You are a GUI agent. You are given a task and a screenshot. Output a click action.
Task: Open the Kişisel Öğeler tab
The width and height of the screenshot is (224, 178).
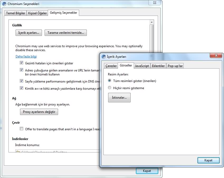pos(37,13)
